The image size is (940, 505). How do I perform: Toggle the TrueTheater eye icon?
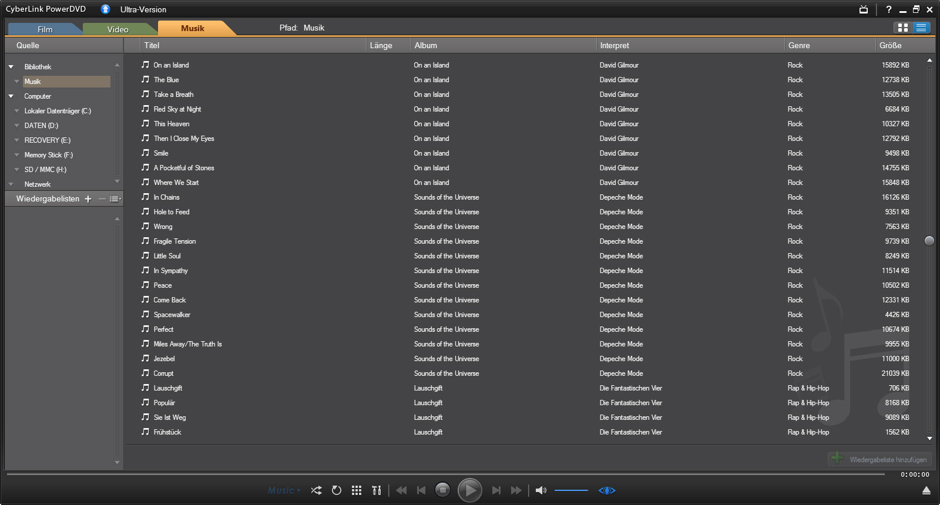click(x=607, y=490)
